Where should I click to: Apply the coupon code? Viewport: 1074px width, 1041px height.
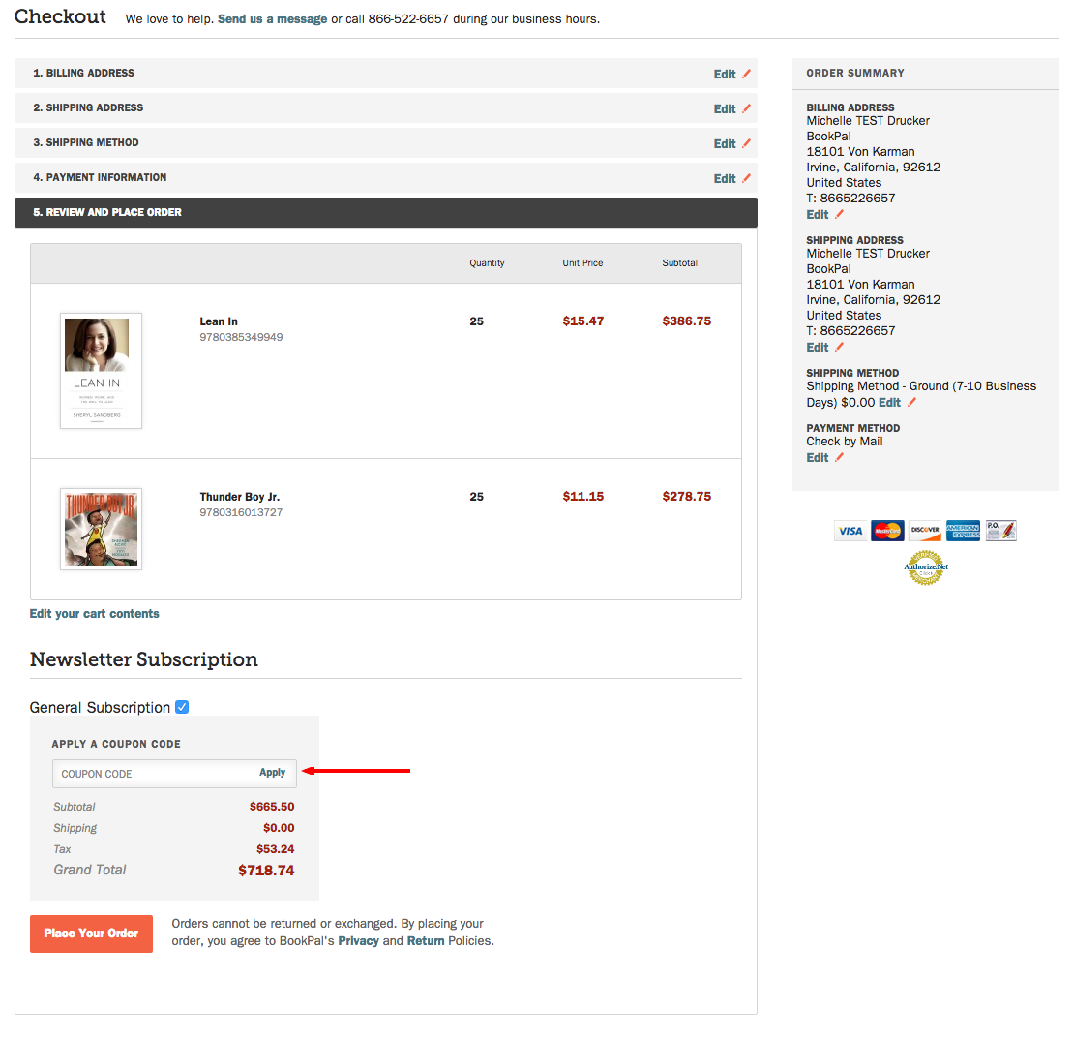[x=272, y=773]
